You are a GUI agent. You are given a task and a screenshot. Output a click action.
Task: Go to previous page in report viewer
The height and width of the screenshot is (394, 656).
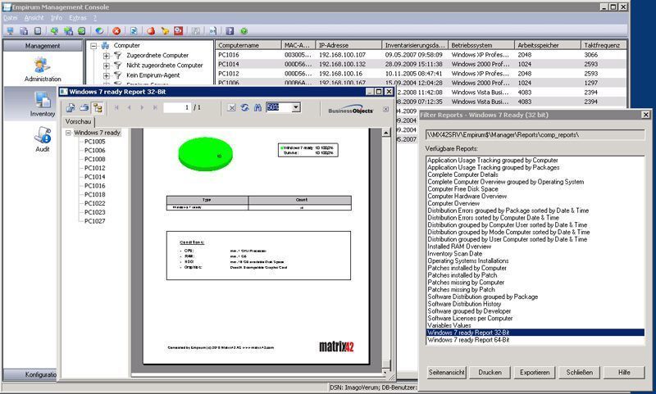[x=130, y=108]
